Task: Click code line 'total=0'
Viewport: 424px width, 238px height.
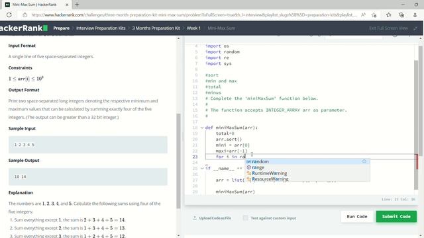Action: (225, 134)
